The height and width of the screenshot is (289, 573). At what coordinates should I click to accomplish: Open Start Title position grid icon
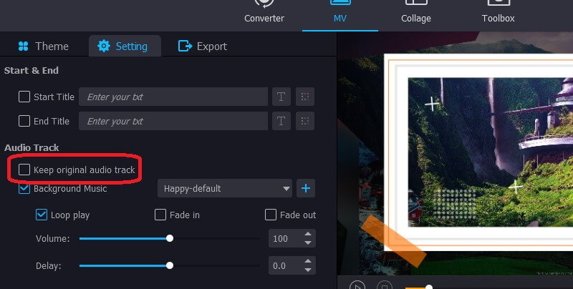(305, 97)
